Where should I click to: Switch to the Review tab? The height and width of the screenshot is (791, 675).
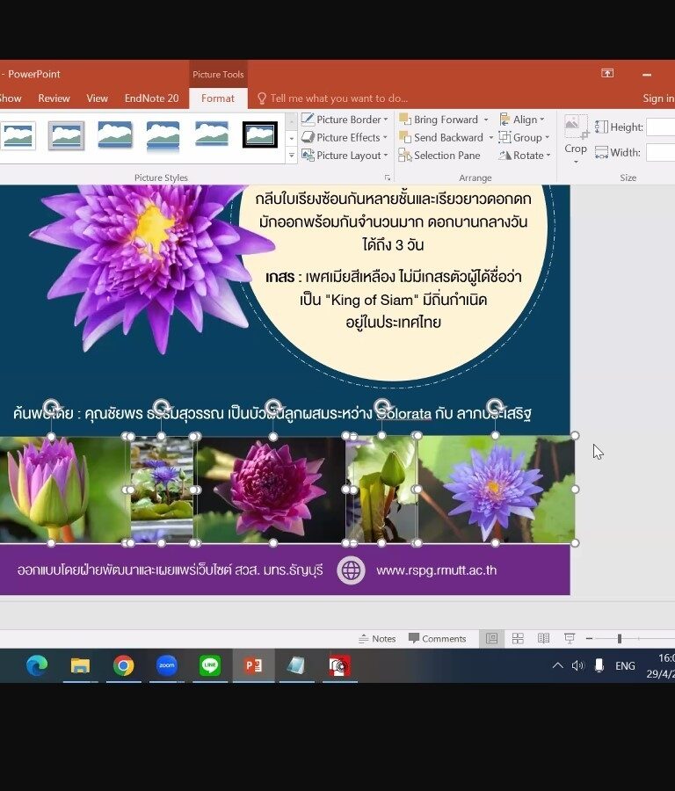click(x=54, y=98)
